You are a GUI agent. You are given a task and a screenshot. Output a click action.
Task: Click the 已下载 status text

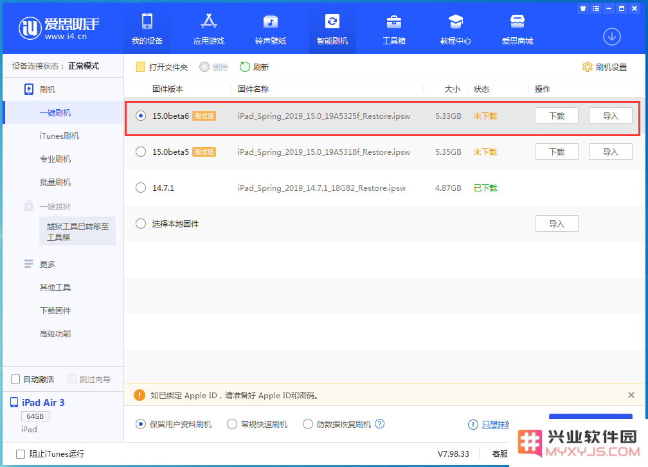(485, 188)
